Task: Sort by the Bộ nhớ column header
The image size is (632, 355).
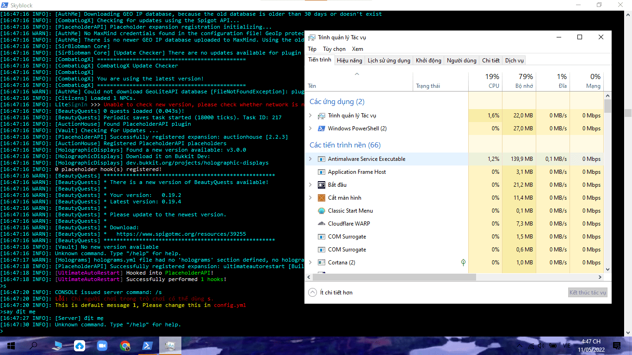Action: pyautogui.click(x=519, y=81)
